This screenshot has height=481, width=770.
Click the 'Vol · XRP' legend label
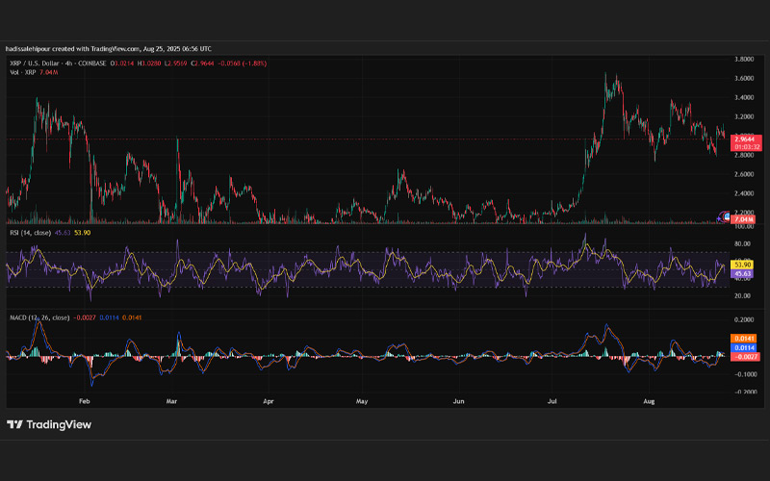(23, 72)
